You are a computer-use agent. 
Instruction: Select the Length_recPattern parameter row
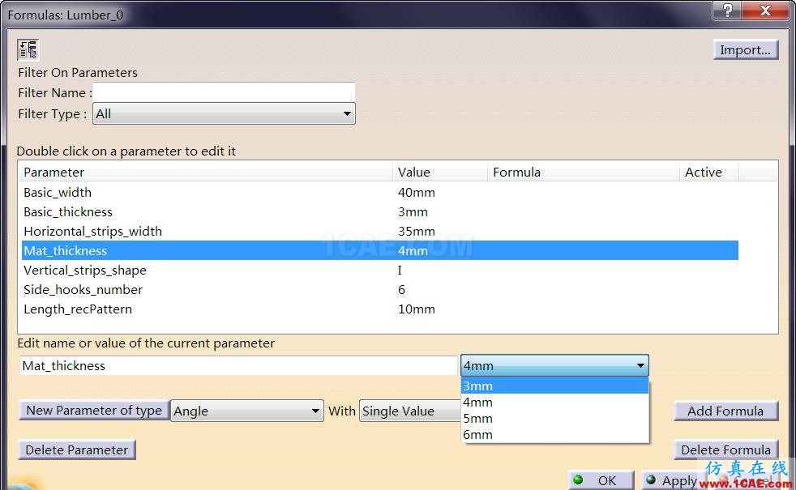[x=379, y=309]
